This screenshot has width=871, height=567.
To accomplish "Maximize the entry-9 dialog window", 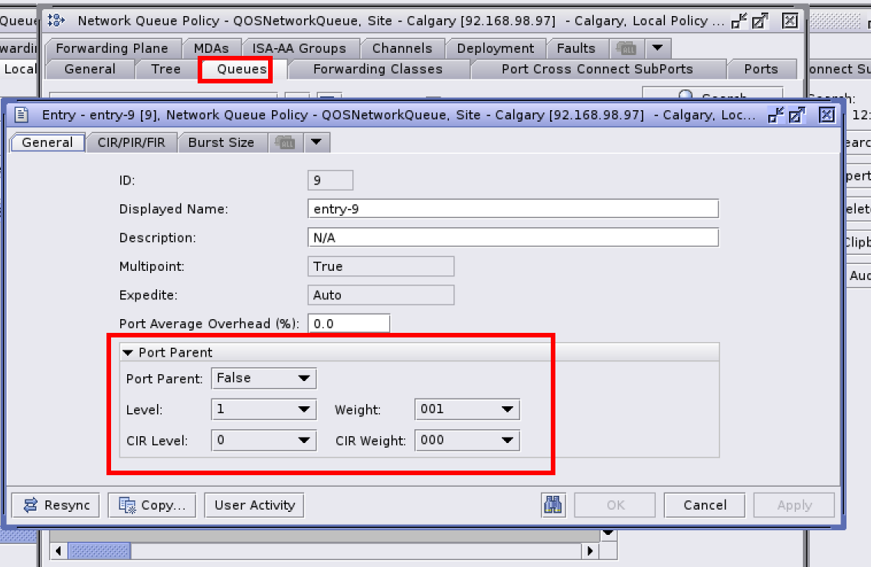I will [x=797, y=115].
